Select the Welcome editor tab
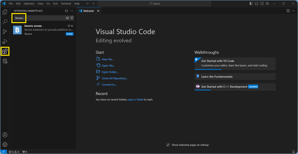This screenshot has width=298, height=154. [x=89, y=11]
